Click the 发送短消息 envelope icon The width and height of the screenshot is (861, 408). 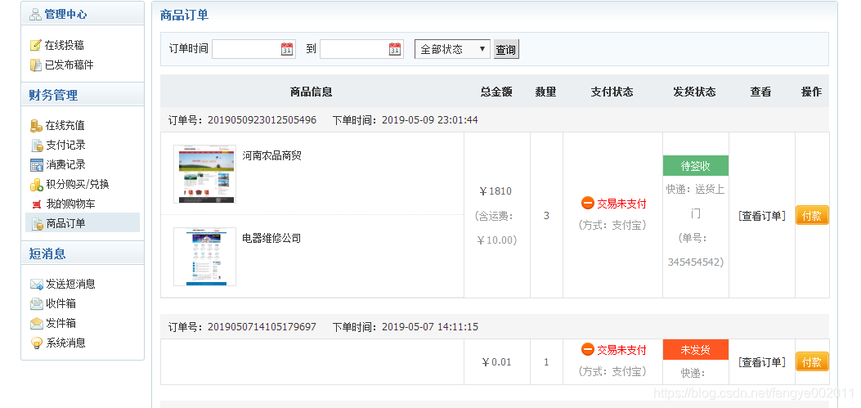(x=37, y=284)
